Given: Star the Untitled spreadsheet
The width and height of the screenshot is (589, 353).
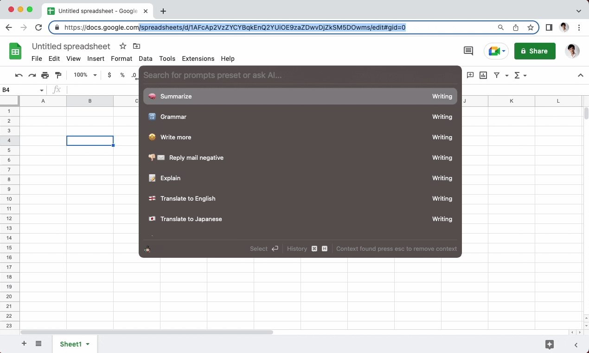Looking at the screenshot, I should (x=122, y=46).
